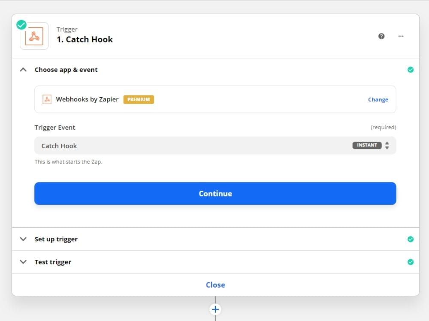
Task: Click the 'Webhooks by Zapier' app name
Action: [87, 99]
